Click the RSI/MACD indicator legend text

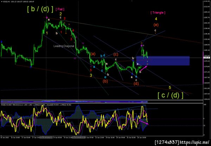[x=36, y=105]
